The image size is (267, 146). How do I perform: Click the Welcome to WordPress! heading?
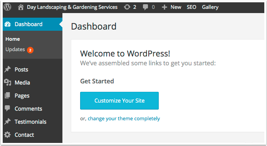tap(125, 54)
